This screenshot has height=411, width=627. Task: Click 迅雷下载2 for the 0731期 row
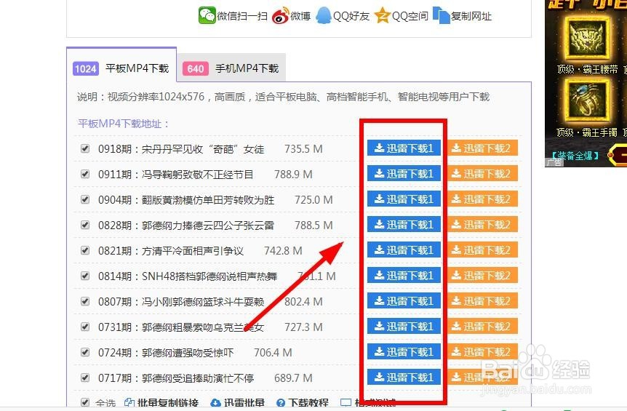(483, 327)
